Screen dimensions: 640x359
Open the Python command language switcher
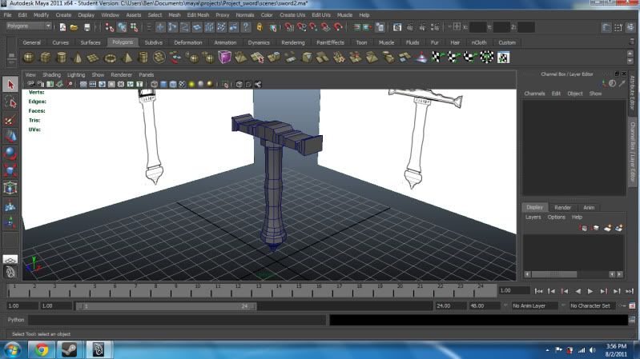tap(16, 320)
